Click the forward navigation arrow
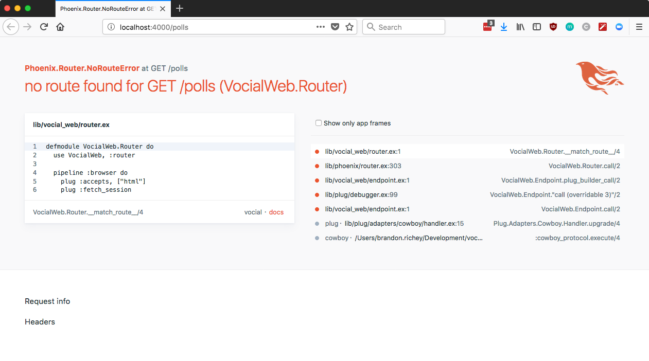The height and width of the screenshot is (361, 649). tap(28, 27)
